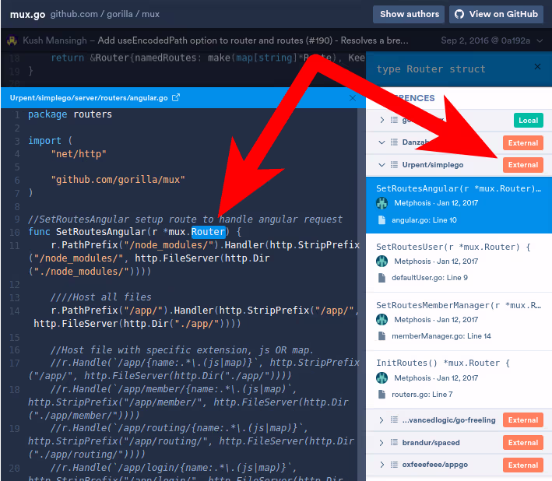Close the type Router struct panel

(537, 66)
